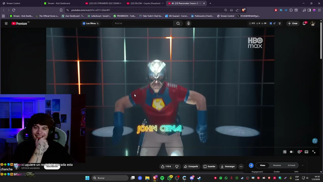Focus the YouTube Buscar search field
The width and height of the screenshot is (323, 182).
click(x=143, y=23)
